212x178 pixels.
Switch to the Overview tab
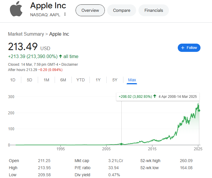pos(90,10)
